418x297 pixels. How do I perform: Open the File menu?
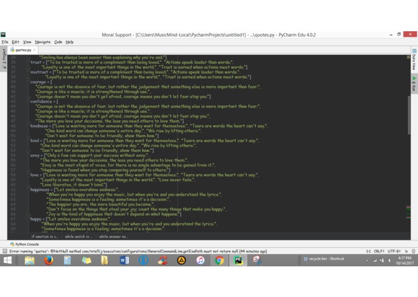pos(5,42)
